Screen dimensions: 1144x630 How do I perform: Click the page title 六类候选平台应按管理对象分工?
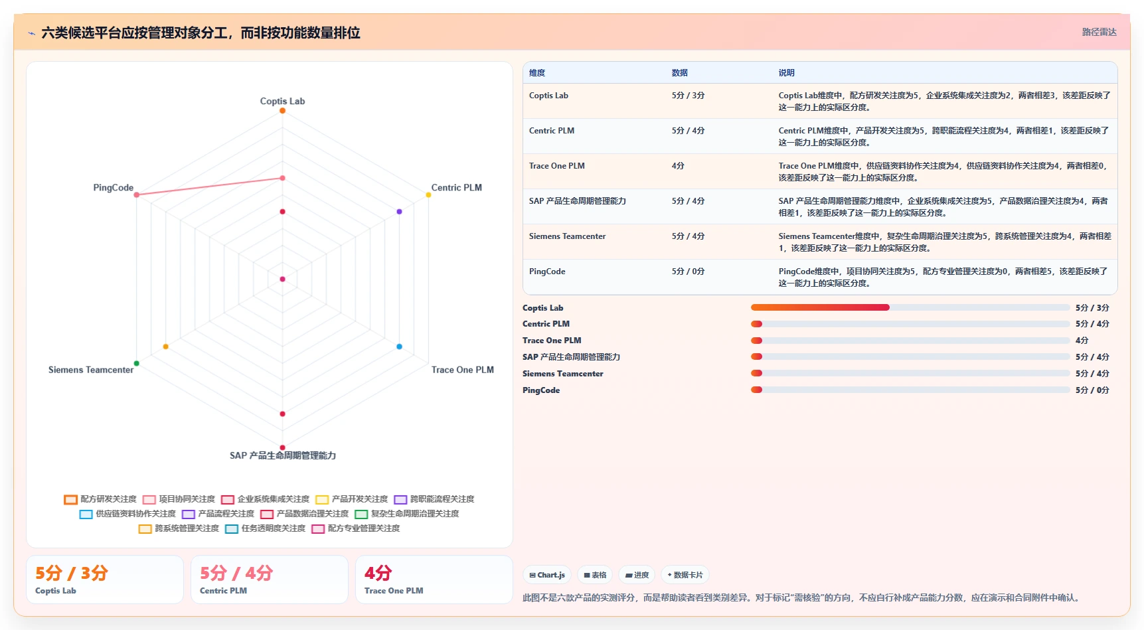pos(201,33)
